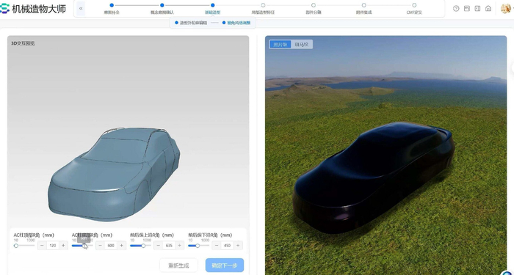Select the 基础造型 step
Screen dimensions: 514x275
point(213,9)
